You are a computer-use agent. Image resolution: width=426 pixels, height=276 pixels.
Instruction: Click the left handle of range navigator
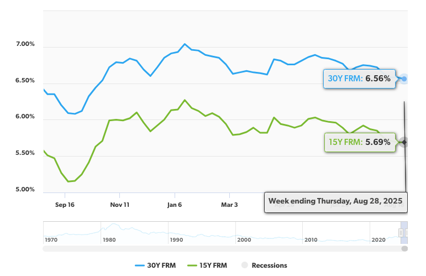pos(401,233)
